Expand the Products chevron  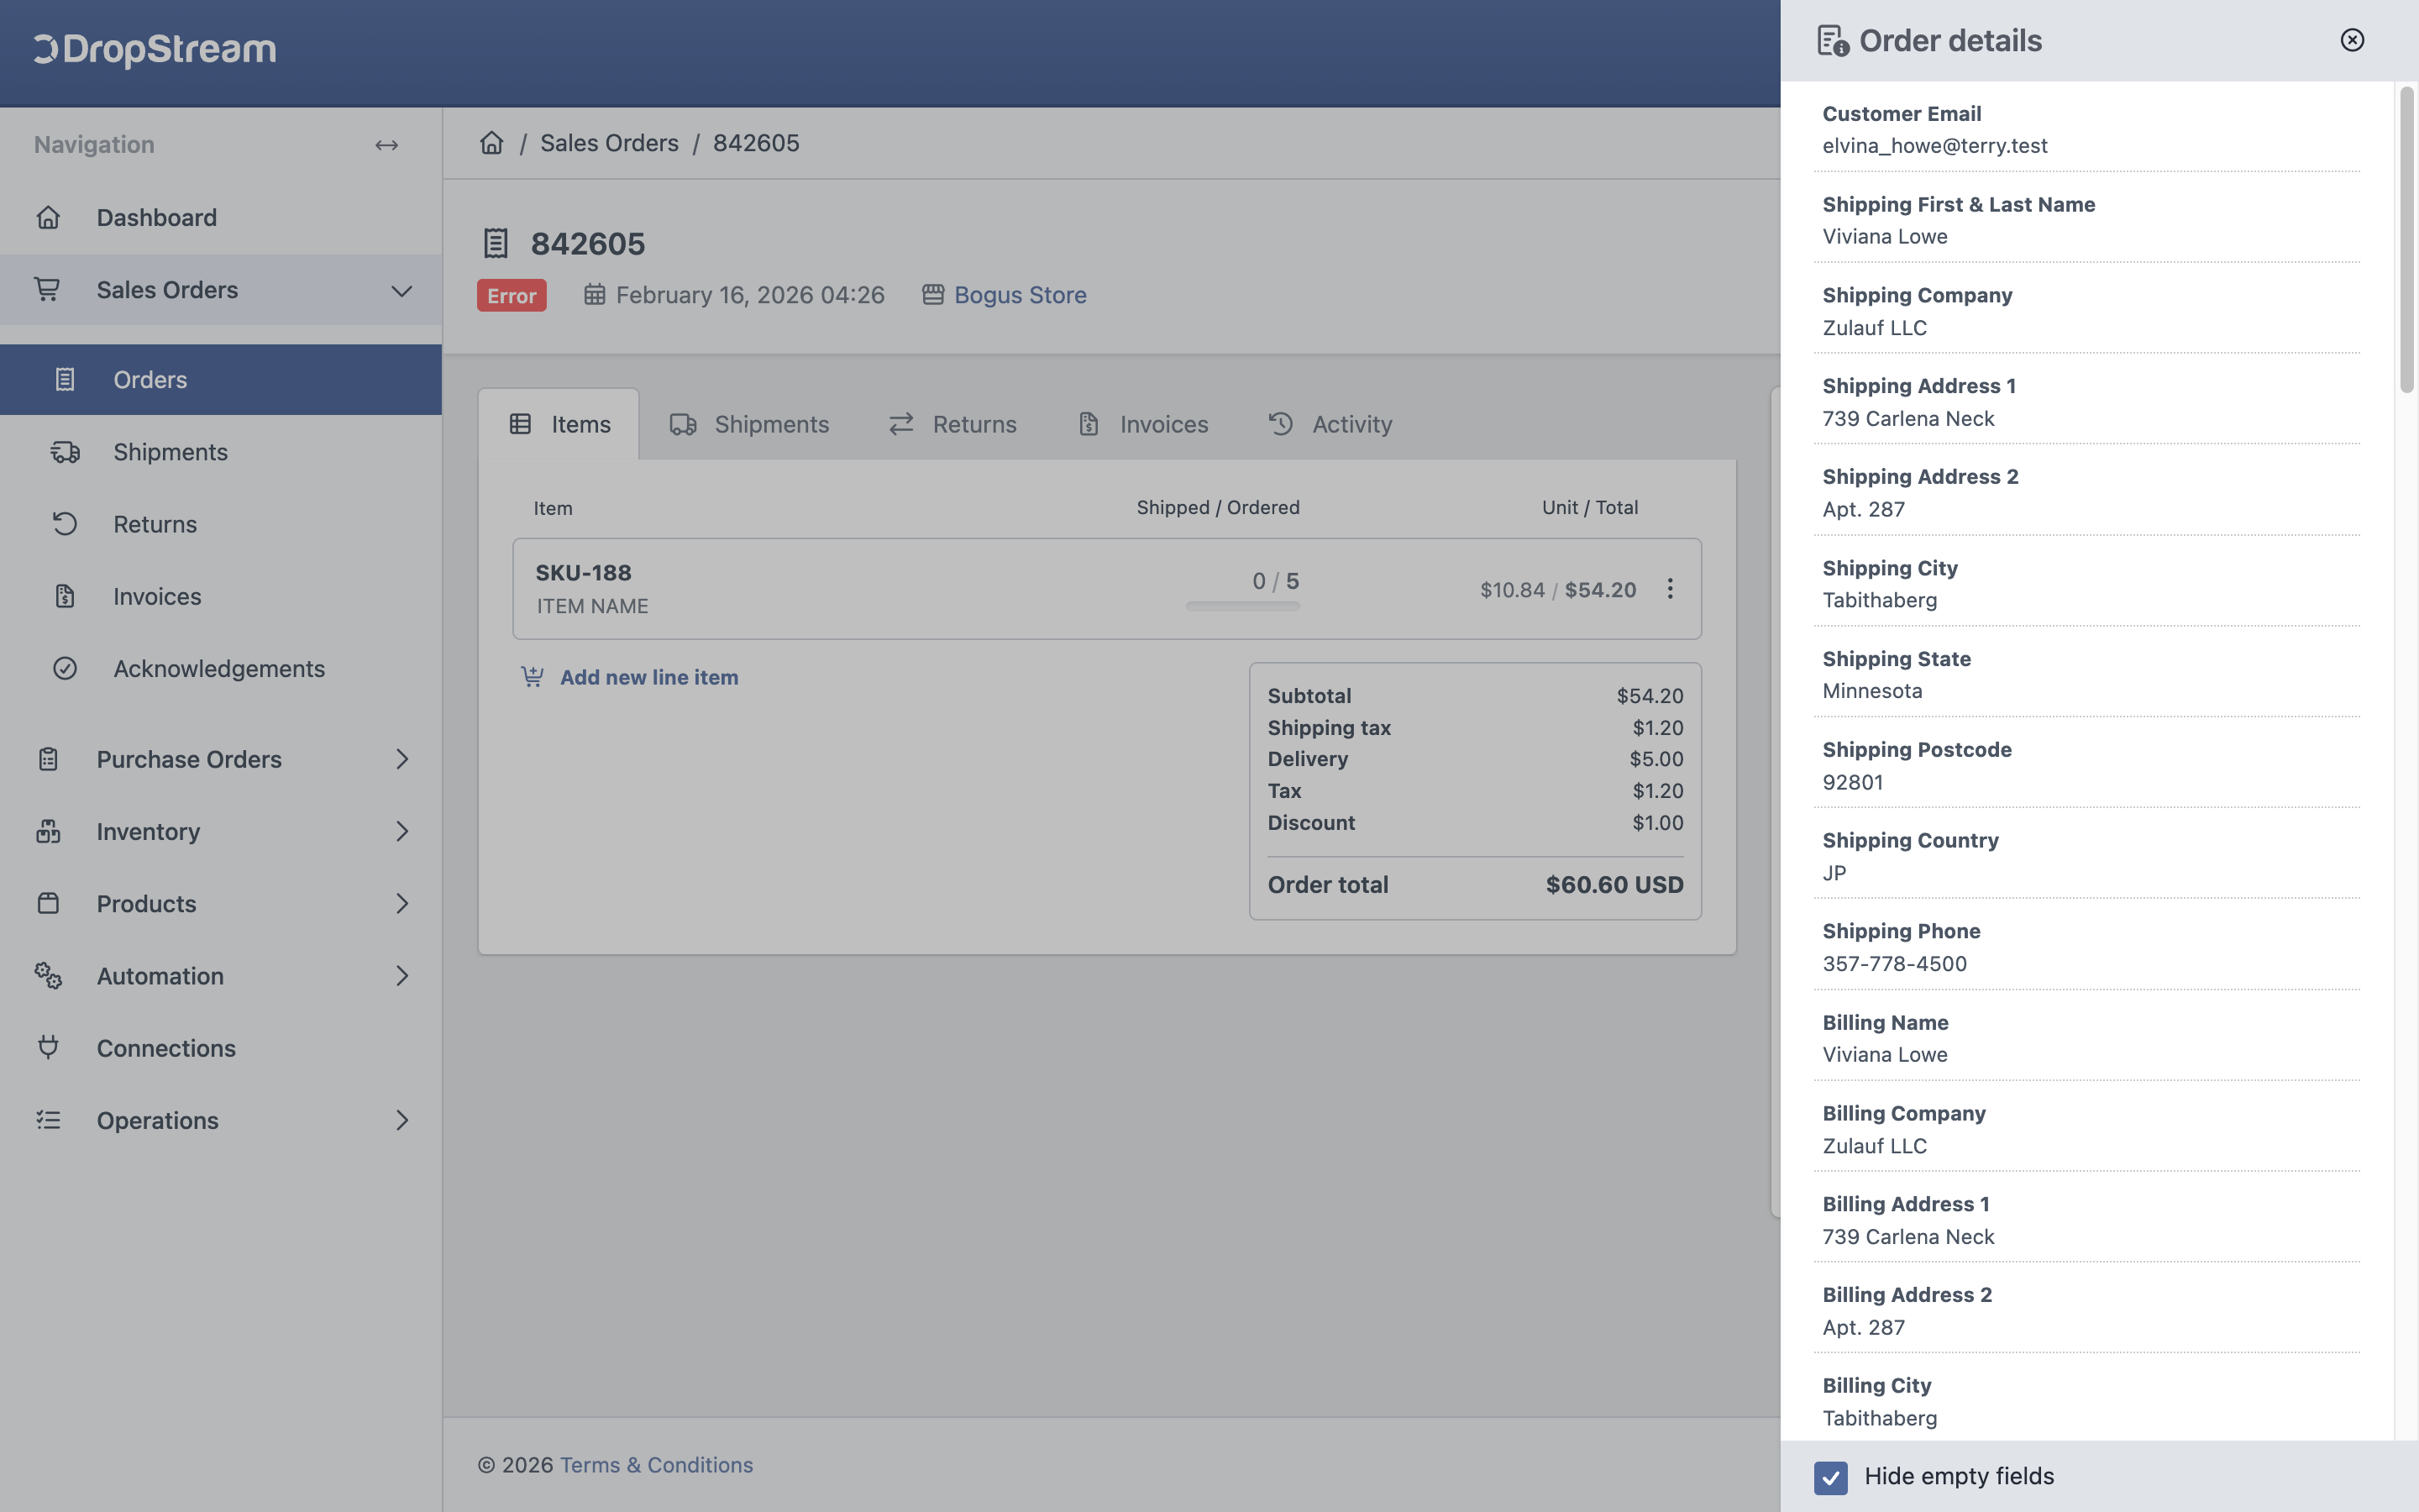click(401, 903)
